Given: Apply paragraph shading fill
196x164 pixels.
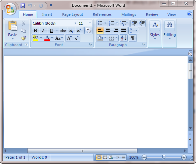Looking at the screenshot, I should click(100, 38).
